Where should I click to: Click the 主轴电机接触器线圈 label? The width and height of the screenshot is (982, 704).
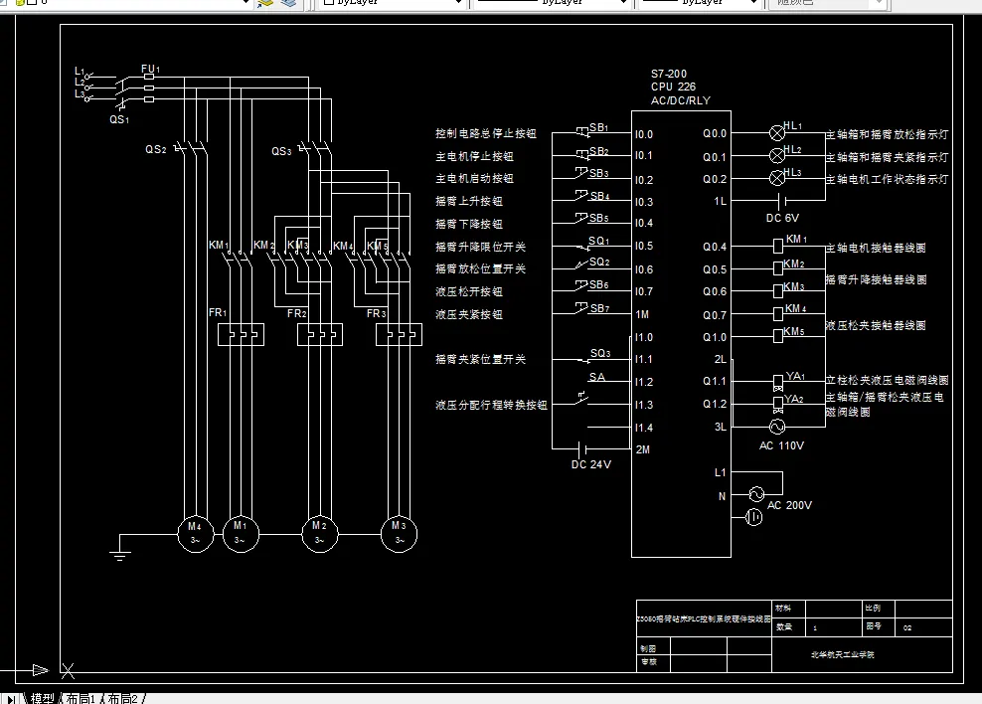click(876, 248)
